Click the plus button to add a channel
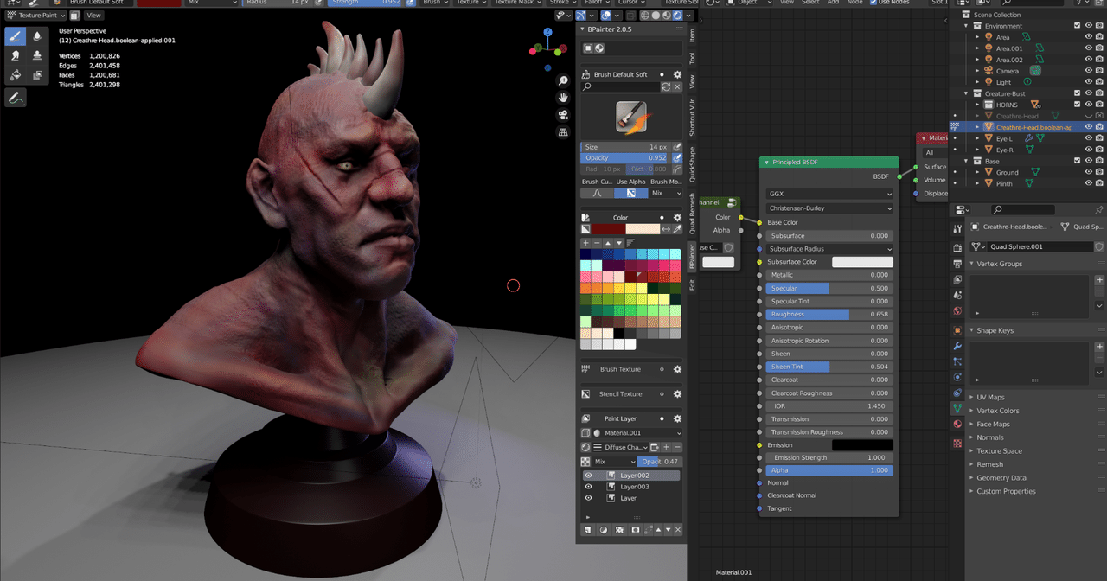 tap(666, 447)
